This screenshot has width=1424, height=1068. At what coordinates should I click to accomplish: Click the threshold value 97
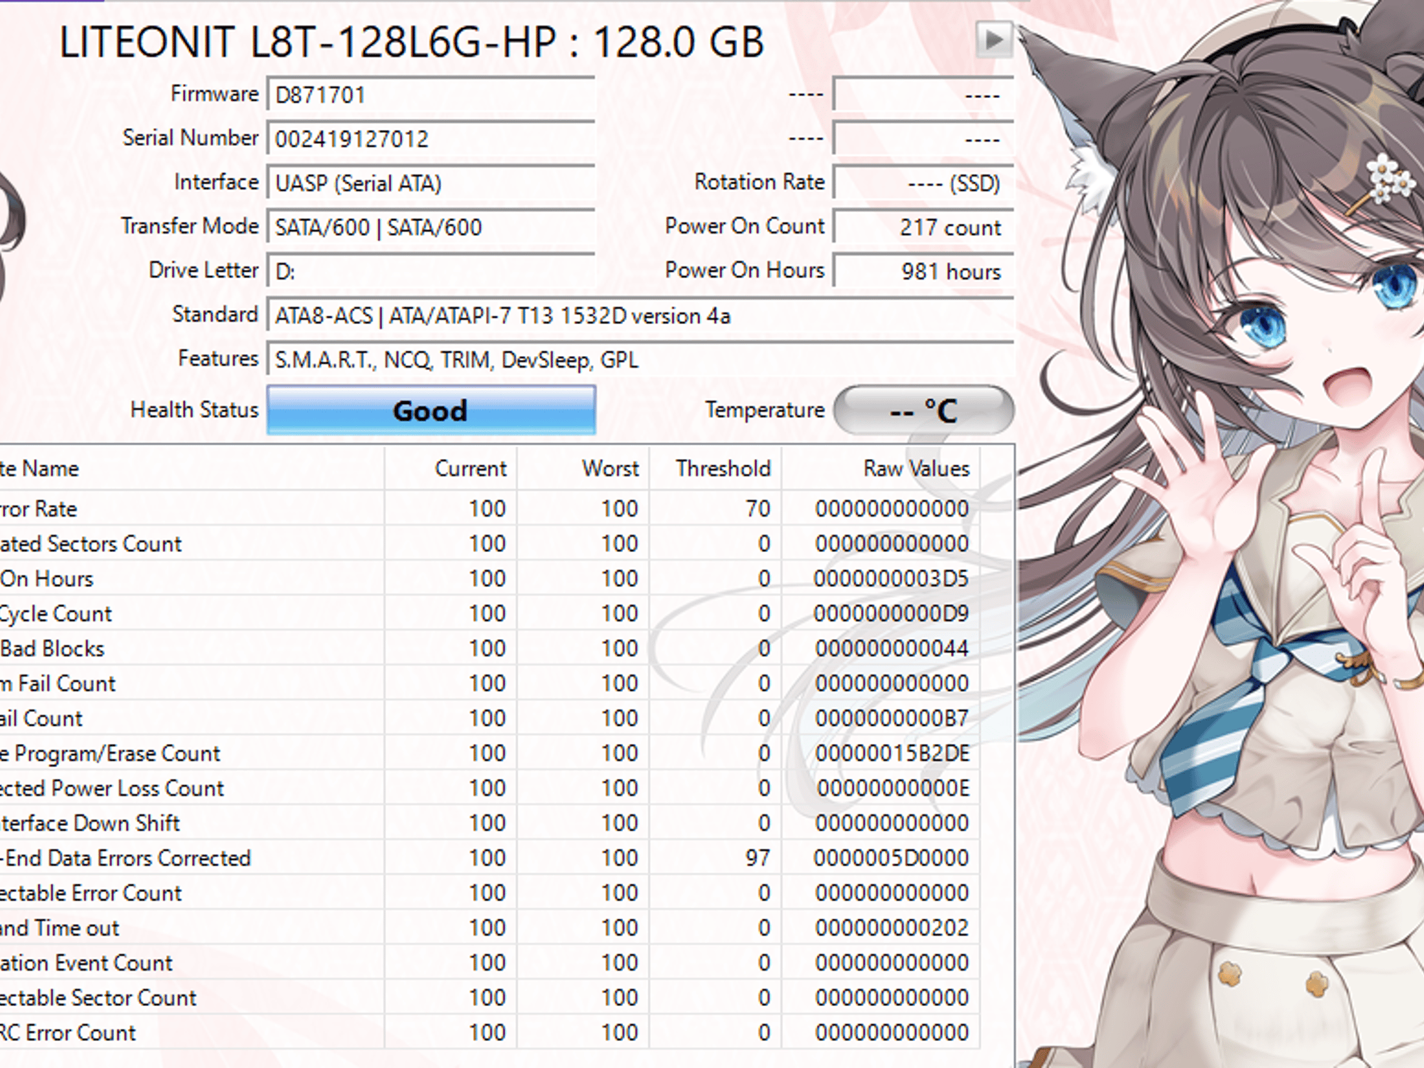point(758,857)
